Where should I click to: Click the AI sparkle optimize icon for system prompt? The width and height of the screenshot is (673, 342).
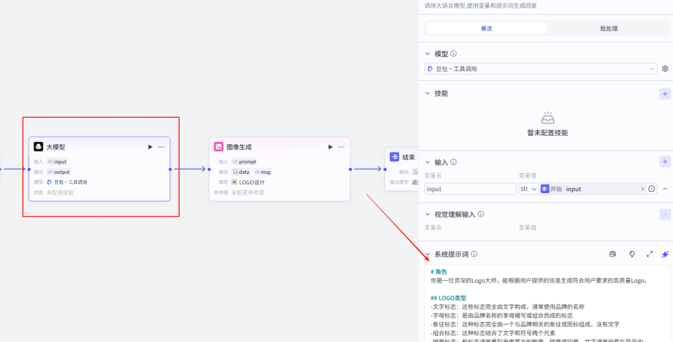click(665, 254)
